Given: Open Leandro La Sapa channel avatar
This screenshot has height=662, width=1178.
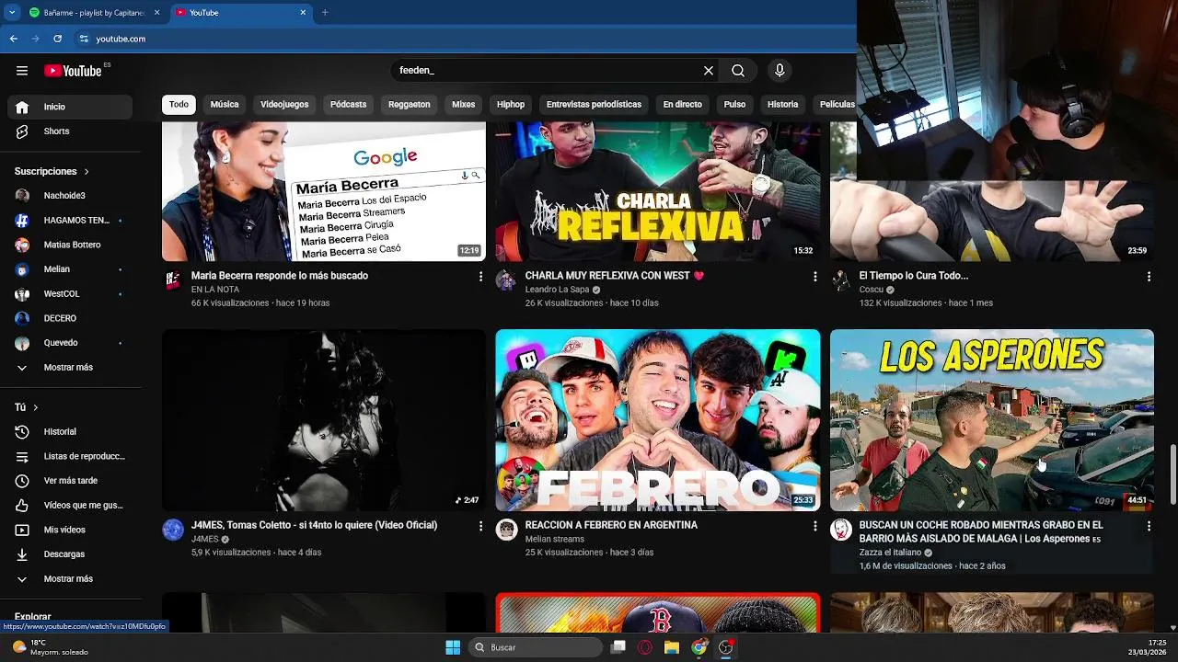Looking at the screenshot, I should coord(506,280).
